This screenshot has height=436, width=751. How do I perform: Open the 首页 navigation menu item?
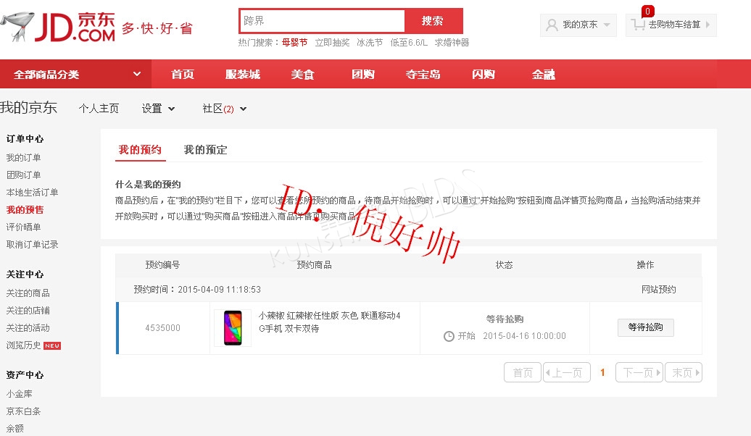tap(183, 74)
